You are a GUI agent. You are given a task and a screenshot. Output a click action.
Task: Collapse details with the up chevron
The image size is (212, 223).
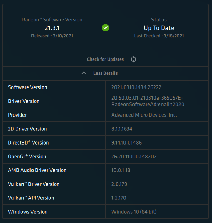[x=84, y=73]
